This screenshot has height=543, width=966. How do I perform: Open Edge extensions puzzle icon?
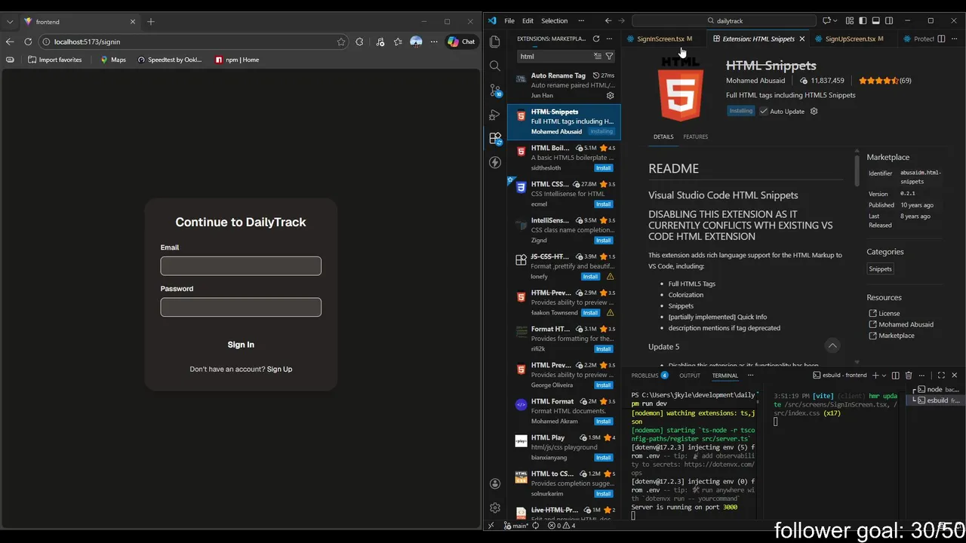tap(359, 41)
